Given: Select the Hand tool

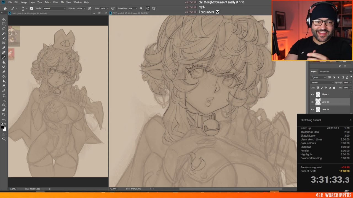Looking at the screenshot, I should (x=4, y=110).
